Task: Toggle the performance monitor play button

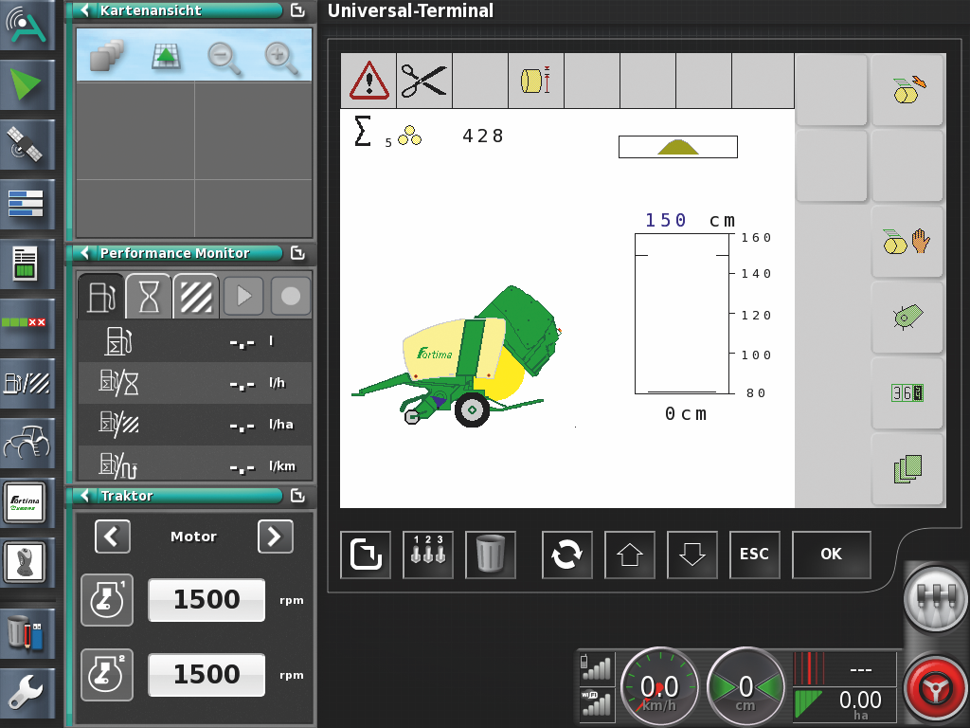Action: 243,297
